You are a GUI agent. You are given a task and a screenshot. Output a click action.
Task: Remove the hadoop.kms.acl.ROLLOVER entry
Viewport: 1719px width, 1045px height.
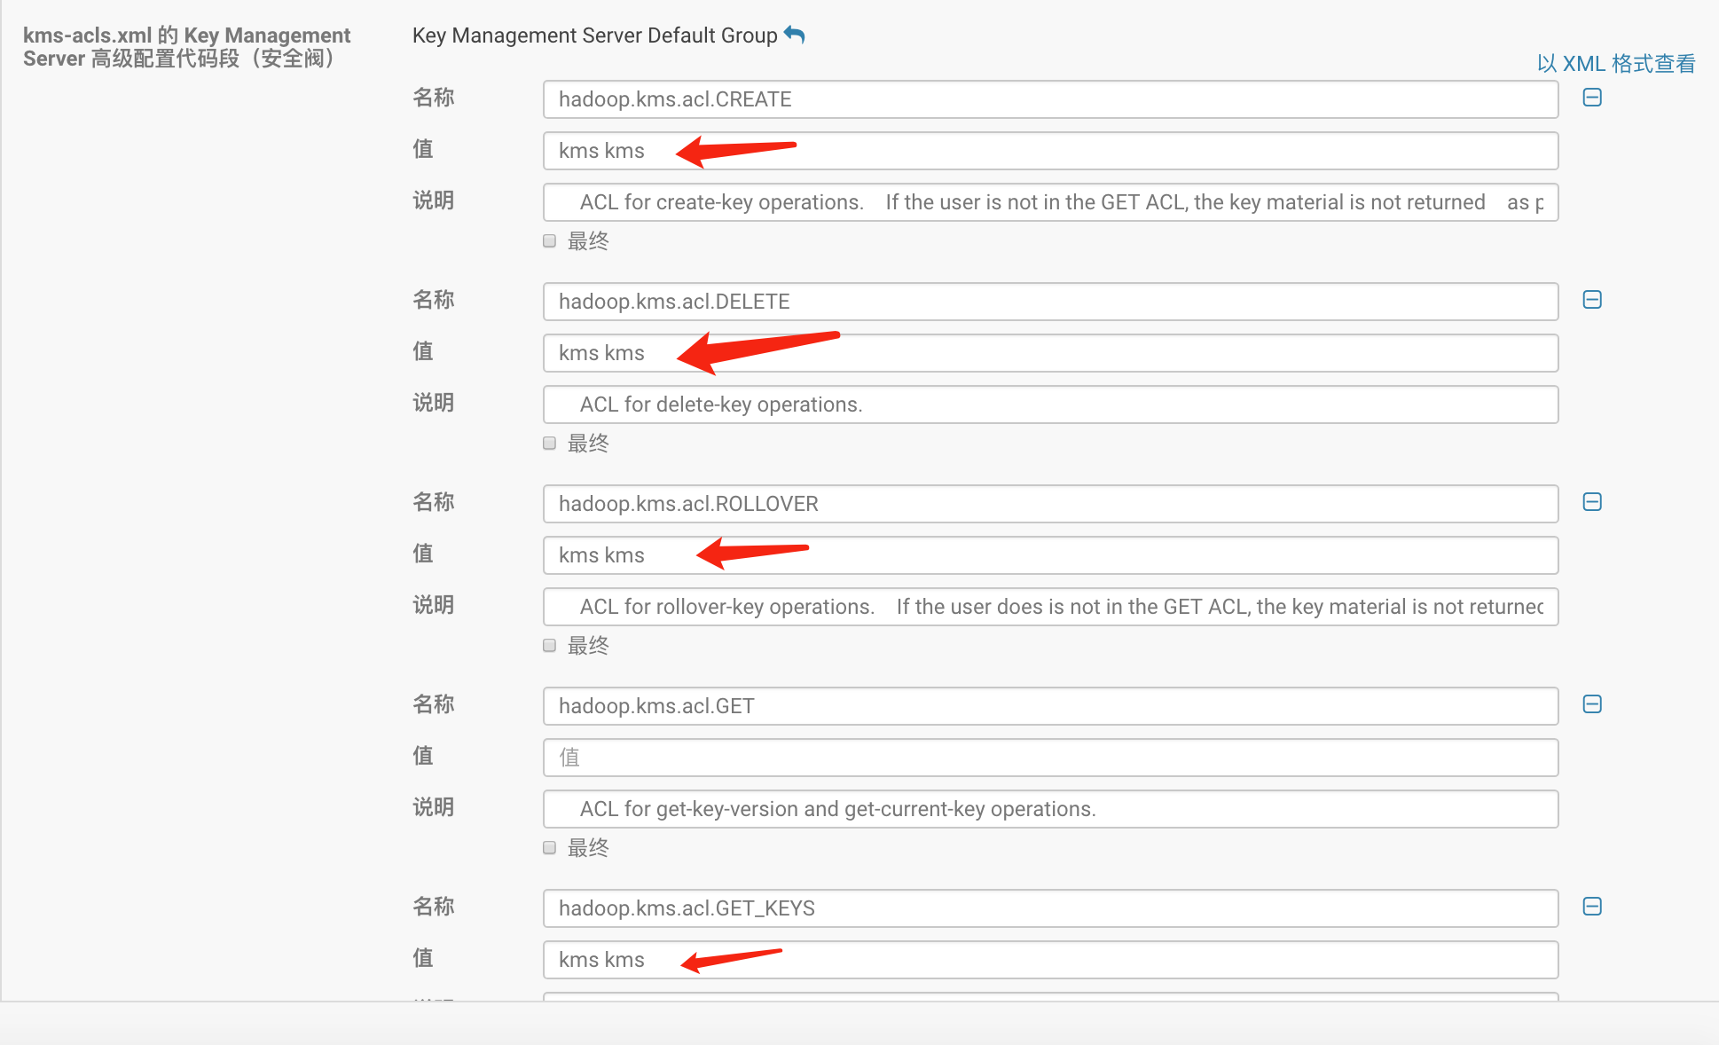coord(1592,502)
